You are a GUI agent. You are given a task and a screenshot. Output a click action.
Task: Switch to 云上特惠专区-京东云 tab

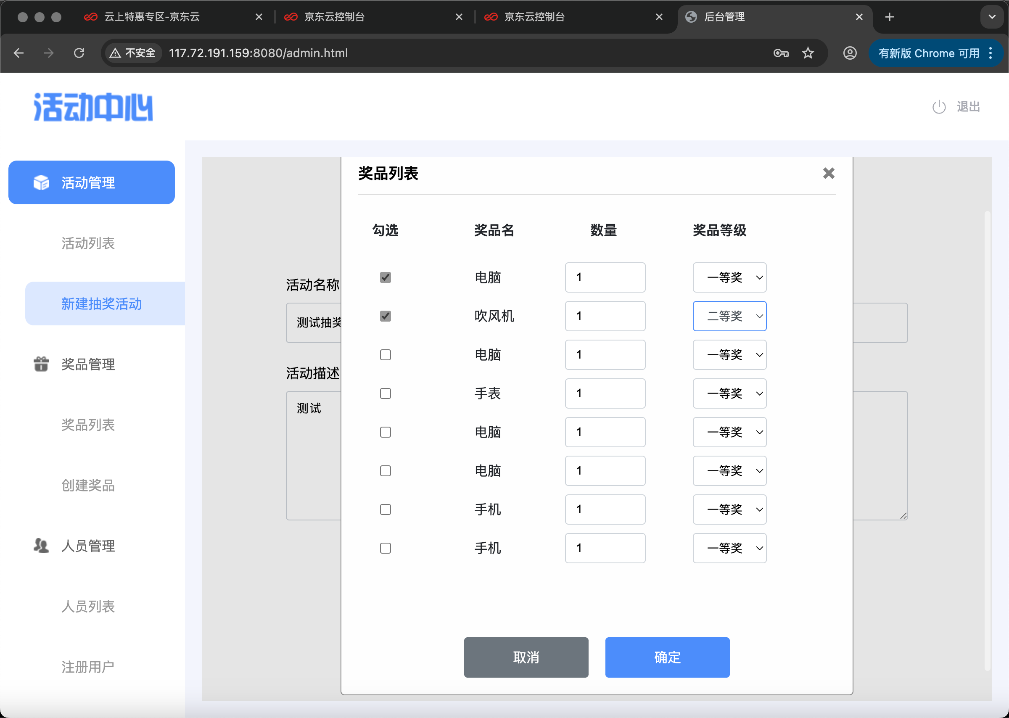152,17
